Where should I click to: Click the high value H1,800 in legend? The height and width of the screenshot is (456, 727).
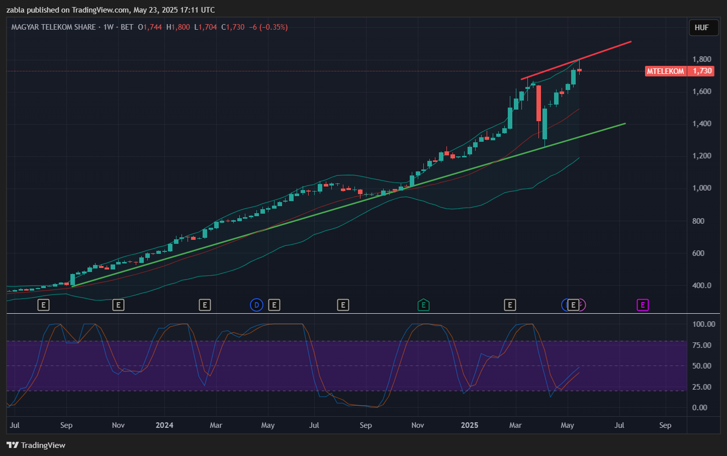coord(178,27)
